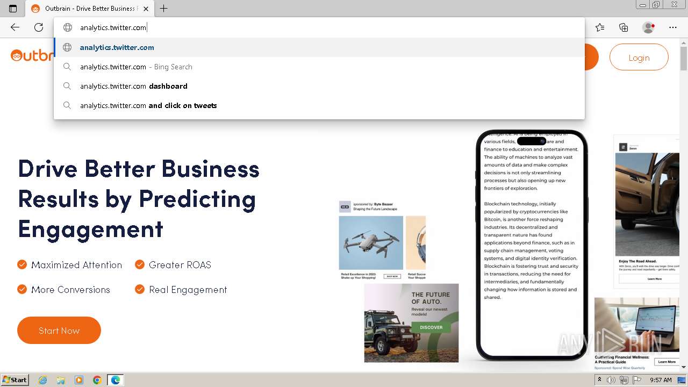Image resolution: width=688 pixels, height=387 pixels.
Task: Click the scrollbar up arrow
Action: (683, 42)
